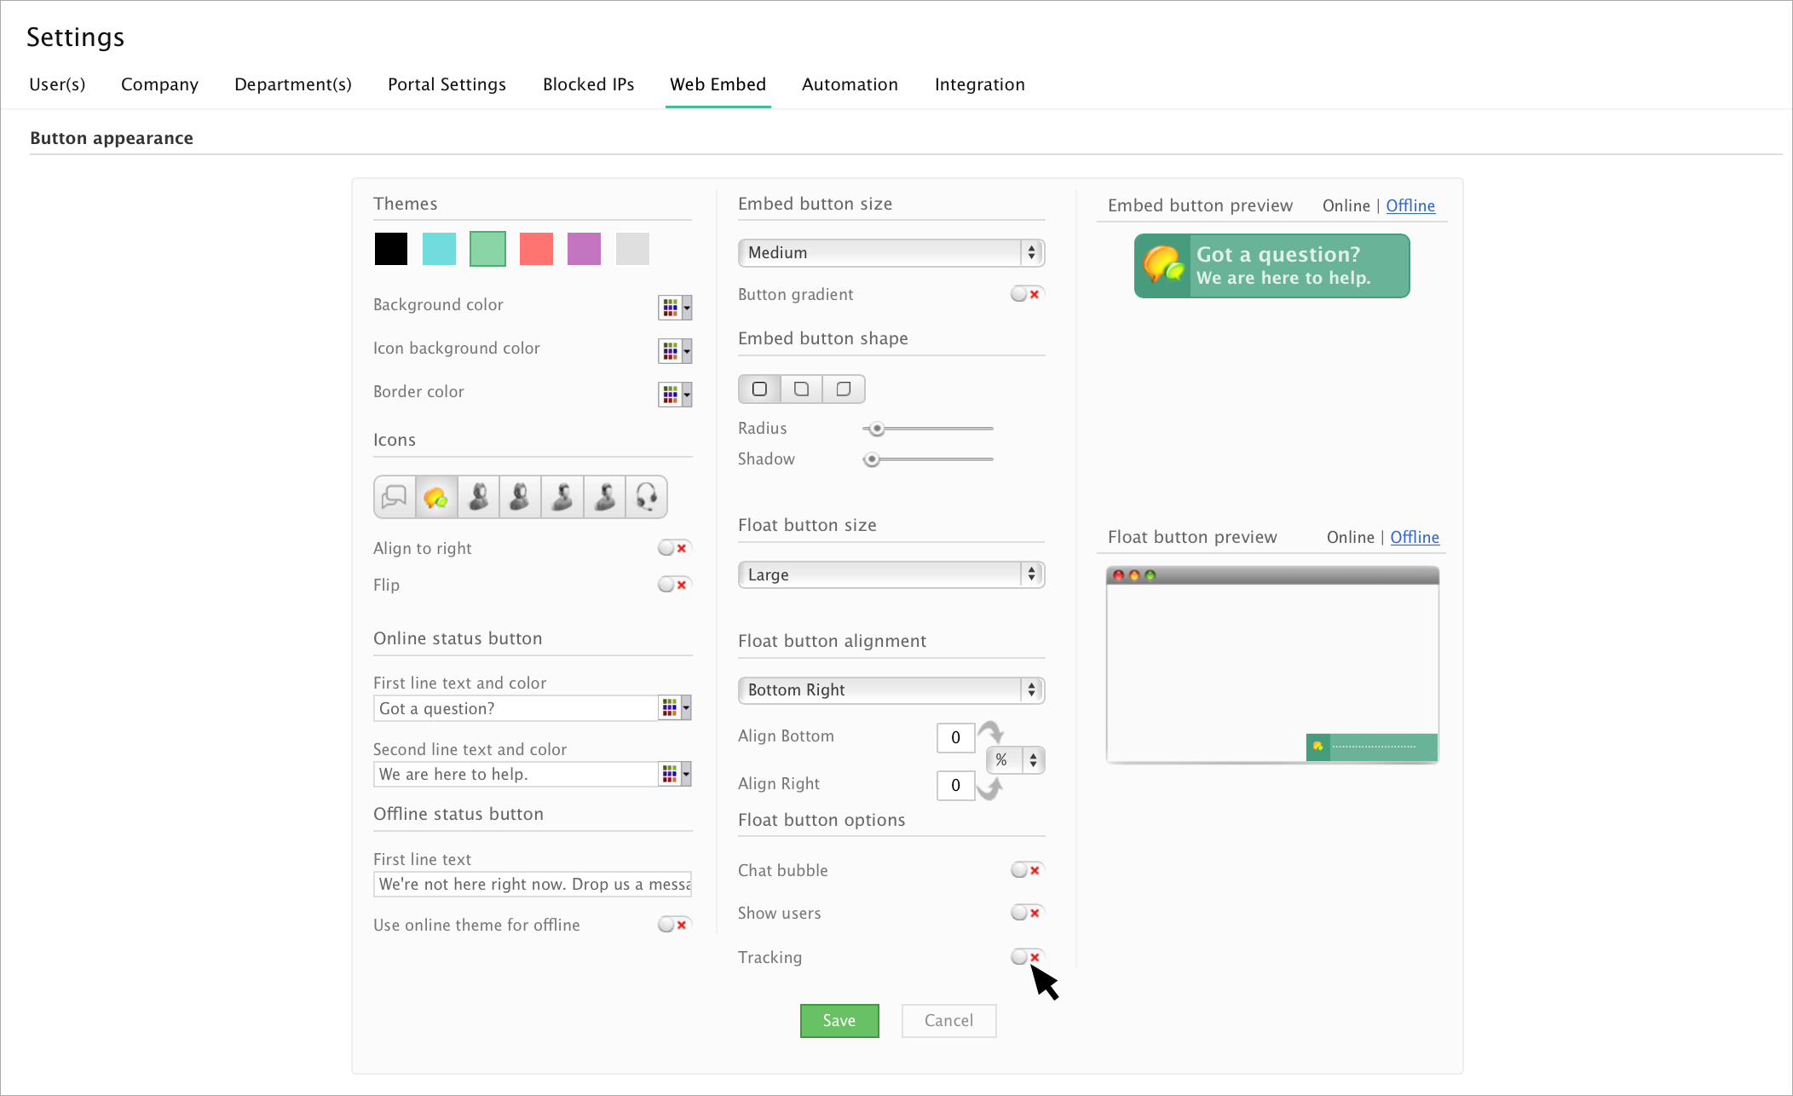Click the Align Bottom value field
The width and height of the screenshot is (1793, 1096).
coord(955,738)
